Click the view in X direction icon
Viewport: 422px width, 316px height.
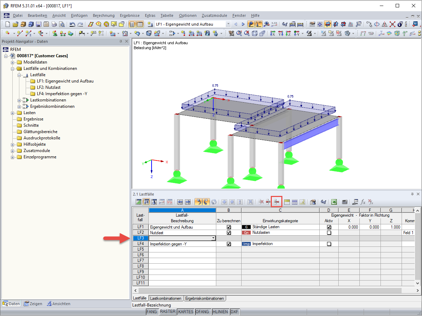(x=273, y=33)
